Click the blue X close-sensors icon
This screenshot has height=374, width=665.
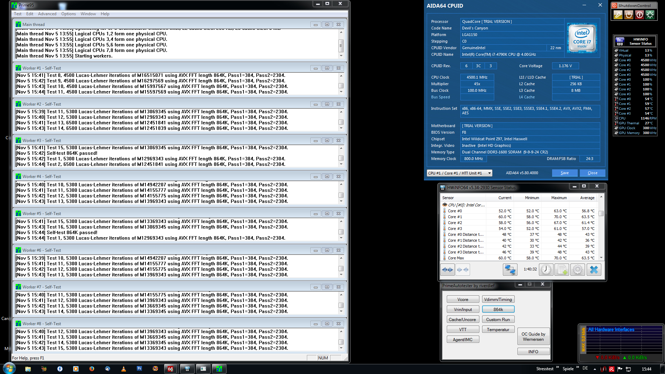tap(594, 270)
